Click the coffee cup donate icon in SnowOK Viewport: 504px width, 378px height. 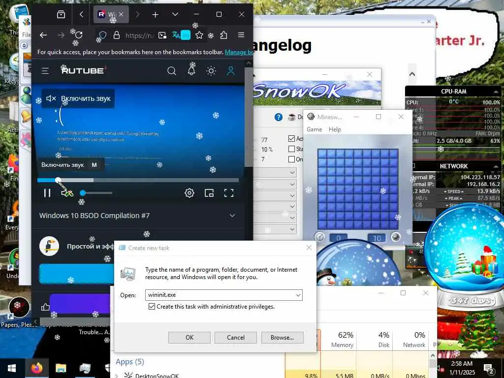(x=291, y=117)
